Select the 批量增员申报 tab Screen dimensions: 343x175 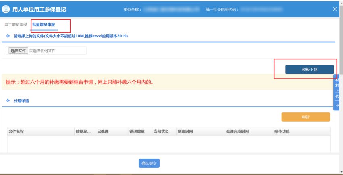44,25
